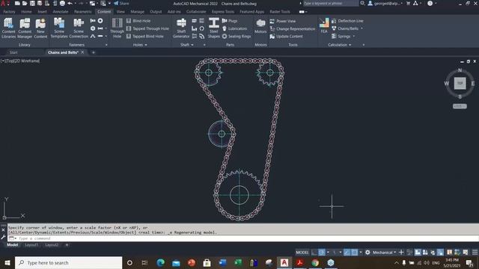Switch to the Parametric ribbon tab
This screenshot has width=479, height=269.
pyautogui.click(x=83, y=12)
